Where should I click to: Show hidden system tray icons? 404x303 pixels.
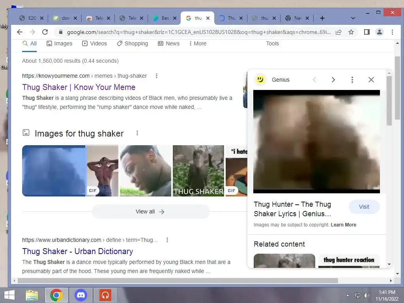(348, 296)
